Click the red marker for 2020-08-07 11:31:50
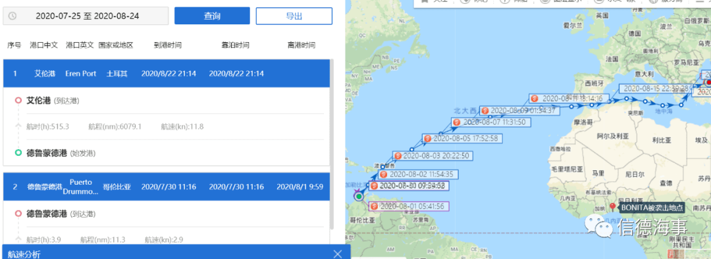 [457, 122]
